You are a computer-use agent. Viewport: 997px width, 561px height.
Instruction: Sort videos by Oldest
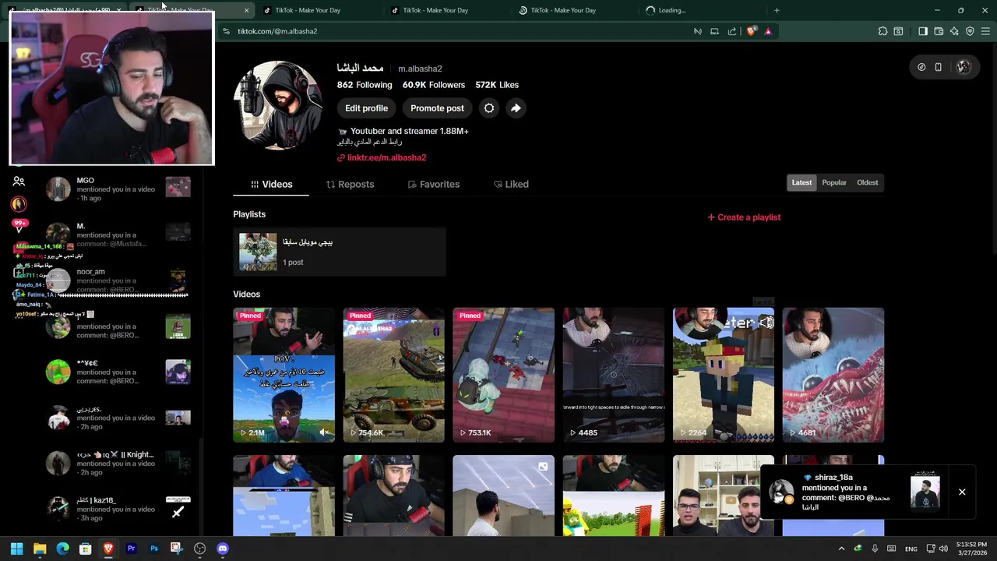coord(868,182)
